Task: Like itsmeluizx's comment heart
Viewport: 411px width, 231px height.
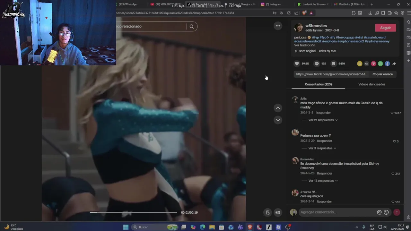Action: pyautogui.click(x=393, y=174)
